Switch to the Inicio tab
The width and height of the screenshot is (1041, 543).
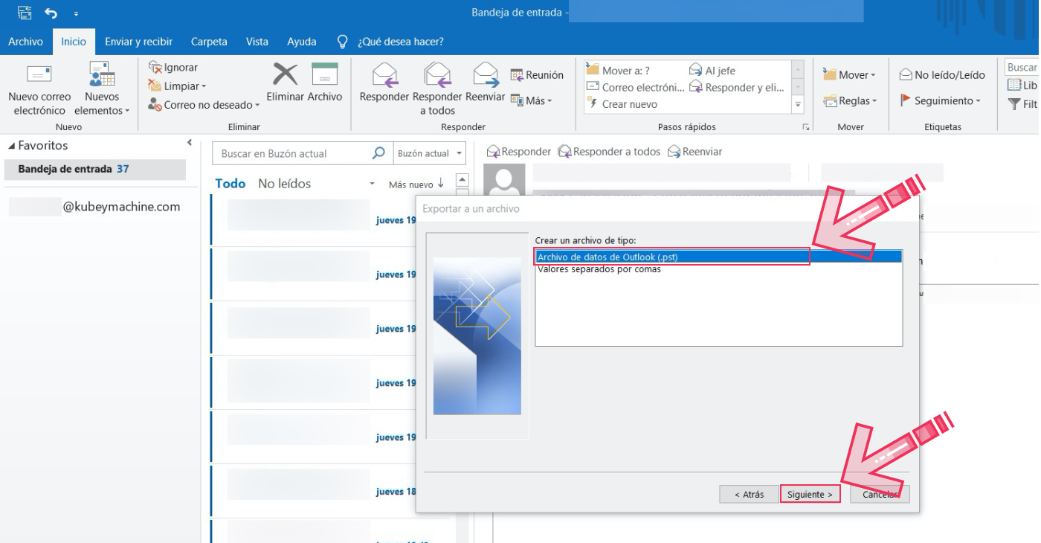pos(74,42)
